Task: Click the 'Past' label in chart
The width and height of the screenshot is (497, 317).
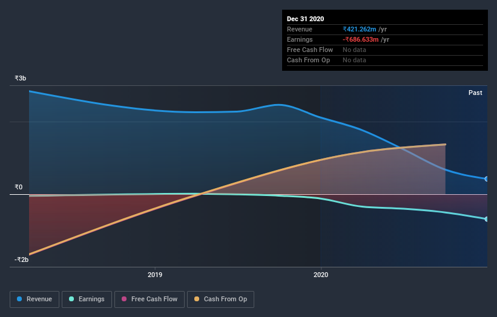Action: point(475,93)
